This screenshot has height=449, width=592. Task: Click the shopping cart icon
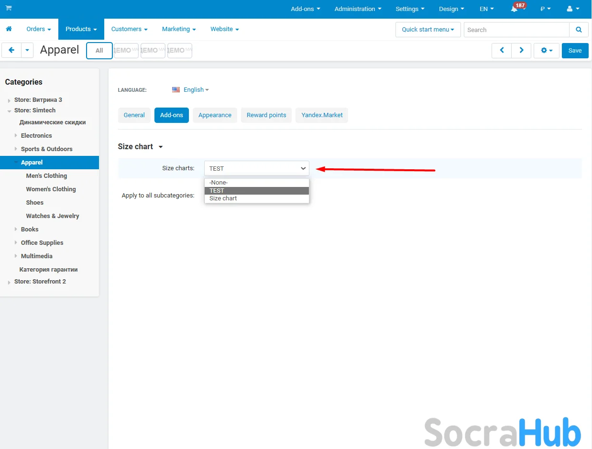tap(9, 8)
